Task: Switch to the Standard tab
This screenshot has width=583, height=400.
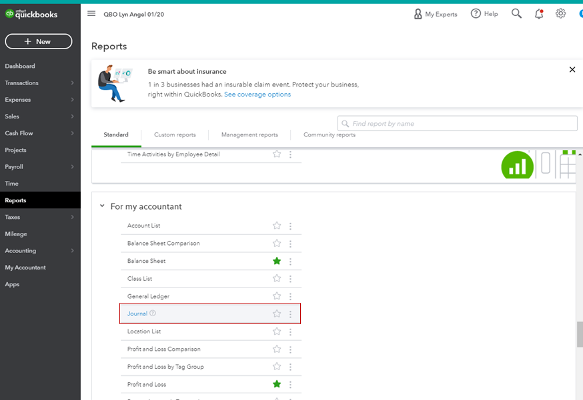Action: (x=116, y=134)
